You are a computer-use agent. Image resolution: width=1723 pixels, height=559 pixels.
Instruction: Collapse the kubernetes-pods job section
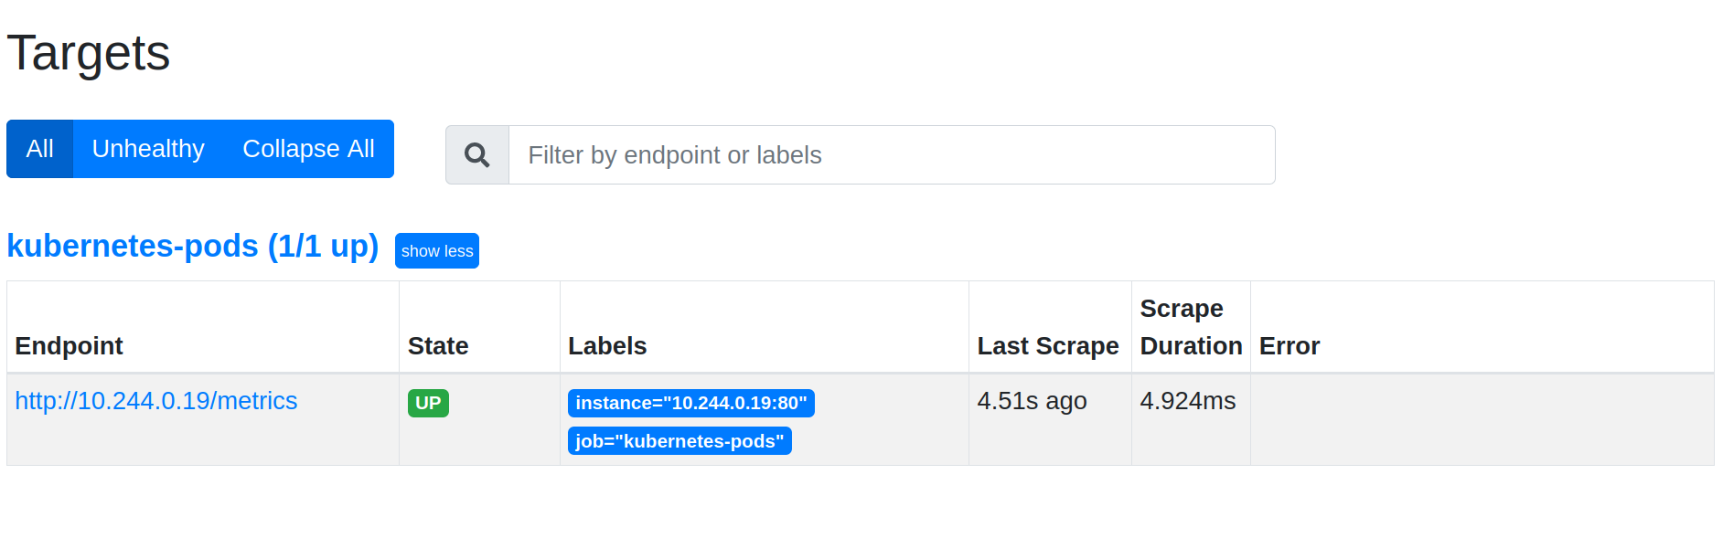[x=436, y=250]
